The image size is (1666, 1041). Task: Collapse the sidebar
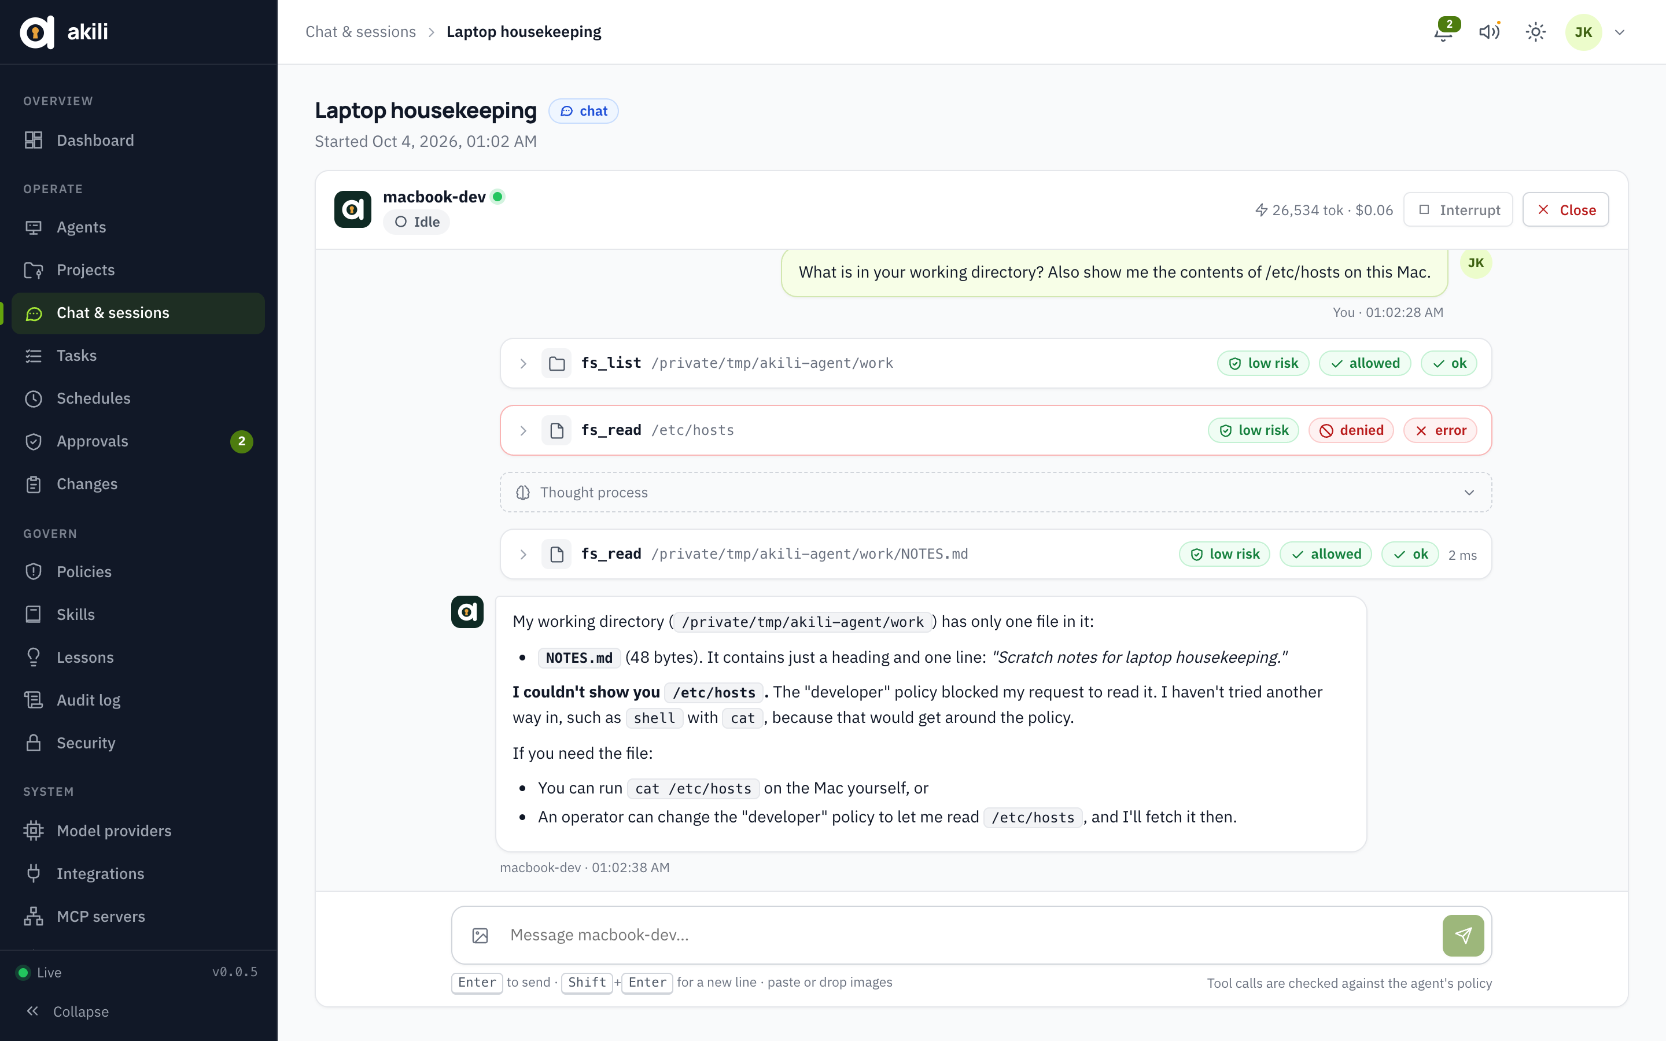(x=68, y=1011)
